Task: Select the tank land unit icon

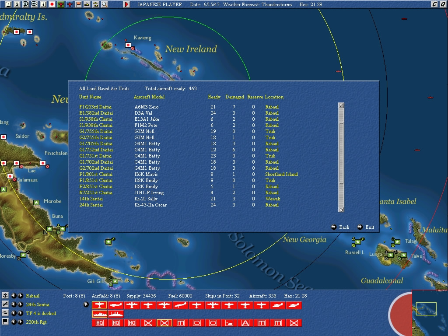Action: coord(229,323)
